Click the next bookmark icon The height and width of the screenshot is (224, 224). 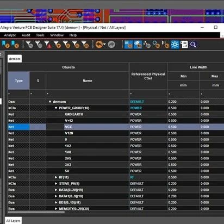5,44
